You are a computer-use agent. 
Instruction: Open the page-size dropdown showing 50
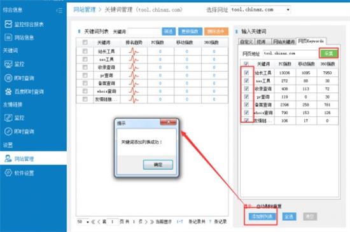[x=83, y=222]
